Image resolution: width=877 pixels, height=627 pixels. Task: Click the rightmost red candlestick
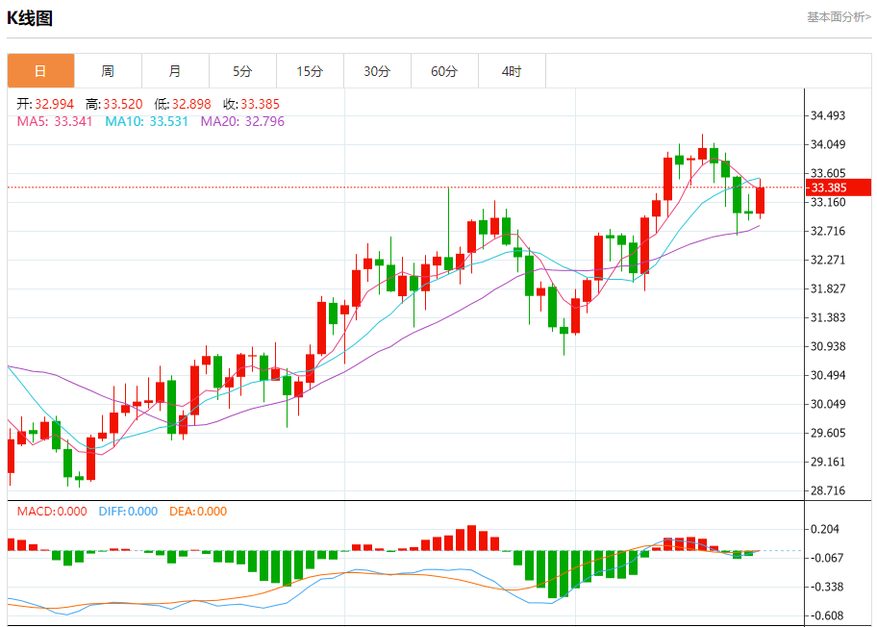click(761, 200)
